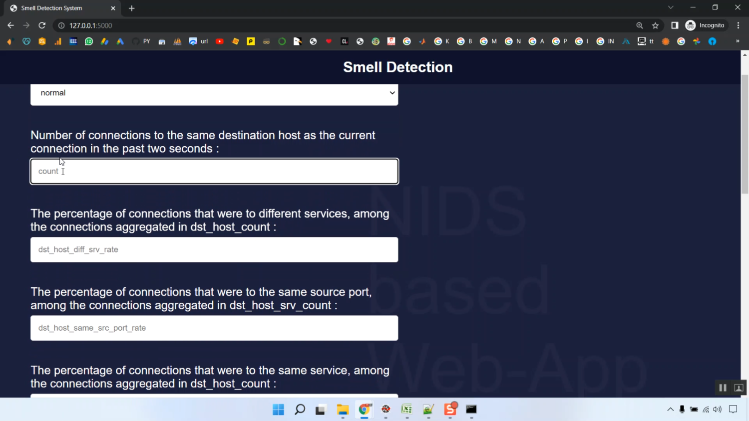This screenshot has height=421, width=749.
Task: Open the Chrome three-dot menu
Action: pyautogui.click(x=739, y=25)
